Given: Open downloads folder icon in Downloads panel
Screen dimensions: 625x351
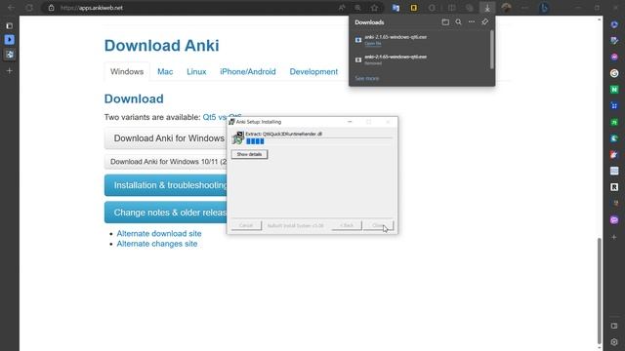Looking at the screenshot, I should [445, 22].
